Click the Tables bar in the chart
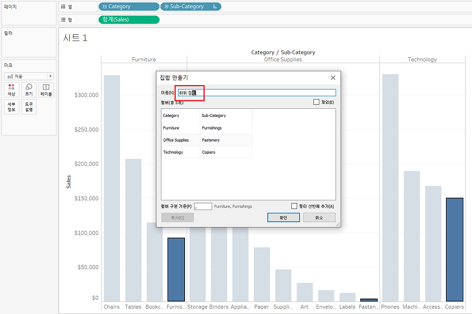The width and height of the screenshot is (472, 314). [x=133, y=230]
